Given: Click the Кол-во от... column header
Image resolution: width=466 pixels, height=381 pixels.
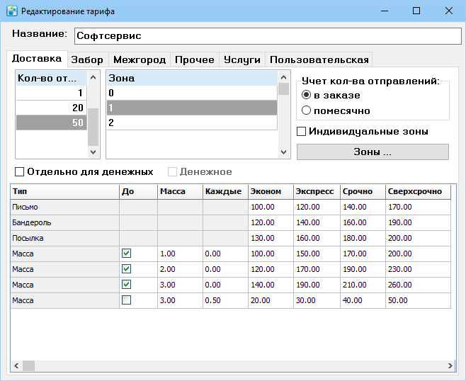Looking at the screenshot, I should [52, 78].
